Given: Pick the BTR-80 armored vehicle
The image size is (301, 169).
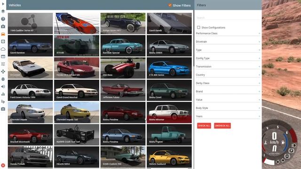Looking at the screenshot, I should (77, 46).
